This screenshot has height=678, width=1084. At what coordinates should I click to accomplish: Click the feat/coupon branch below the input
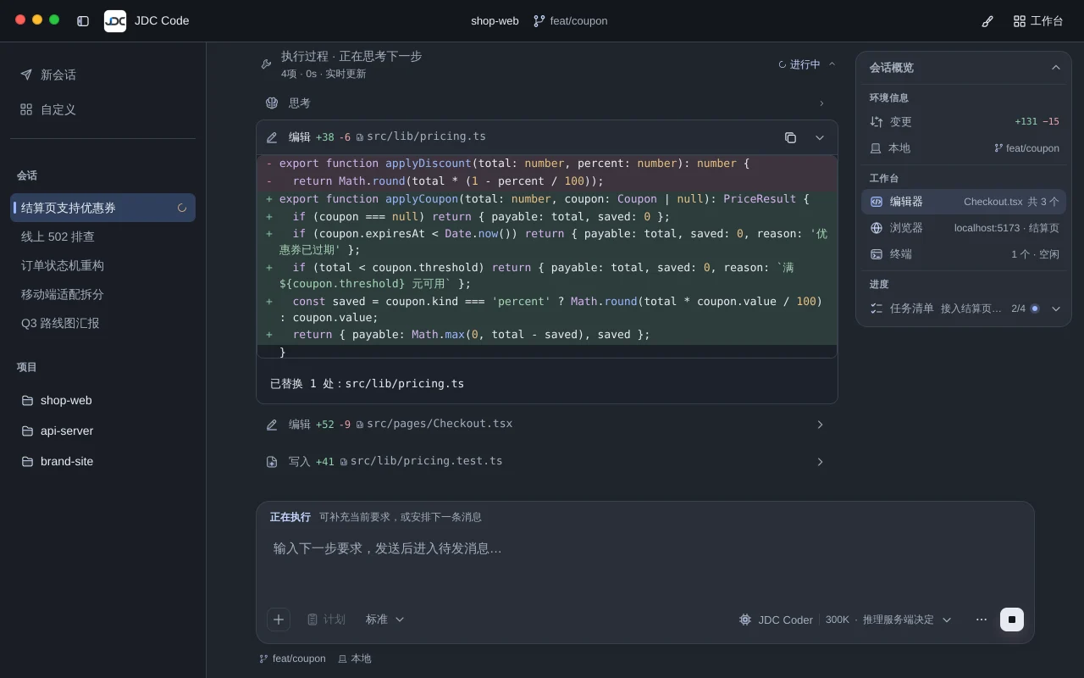tap(292, 659)
